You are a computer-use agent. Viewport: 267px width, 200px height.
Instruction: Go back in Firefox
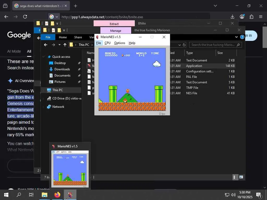pyautogui.click(x=6, y=17)
